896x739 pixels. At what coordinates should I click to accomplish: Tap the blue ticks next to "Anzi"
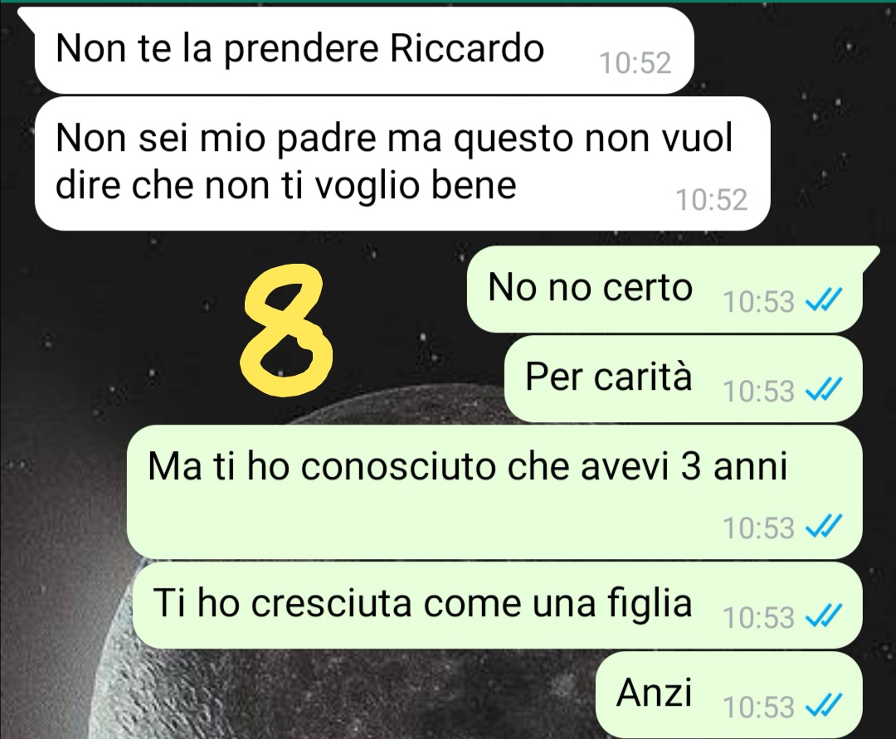coord(824,706)
